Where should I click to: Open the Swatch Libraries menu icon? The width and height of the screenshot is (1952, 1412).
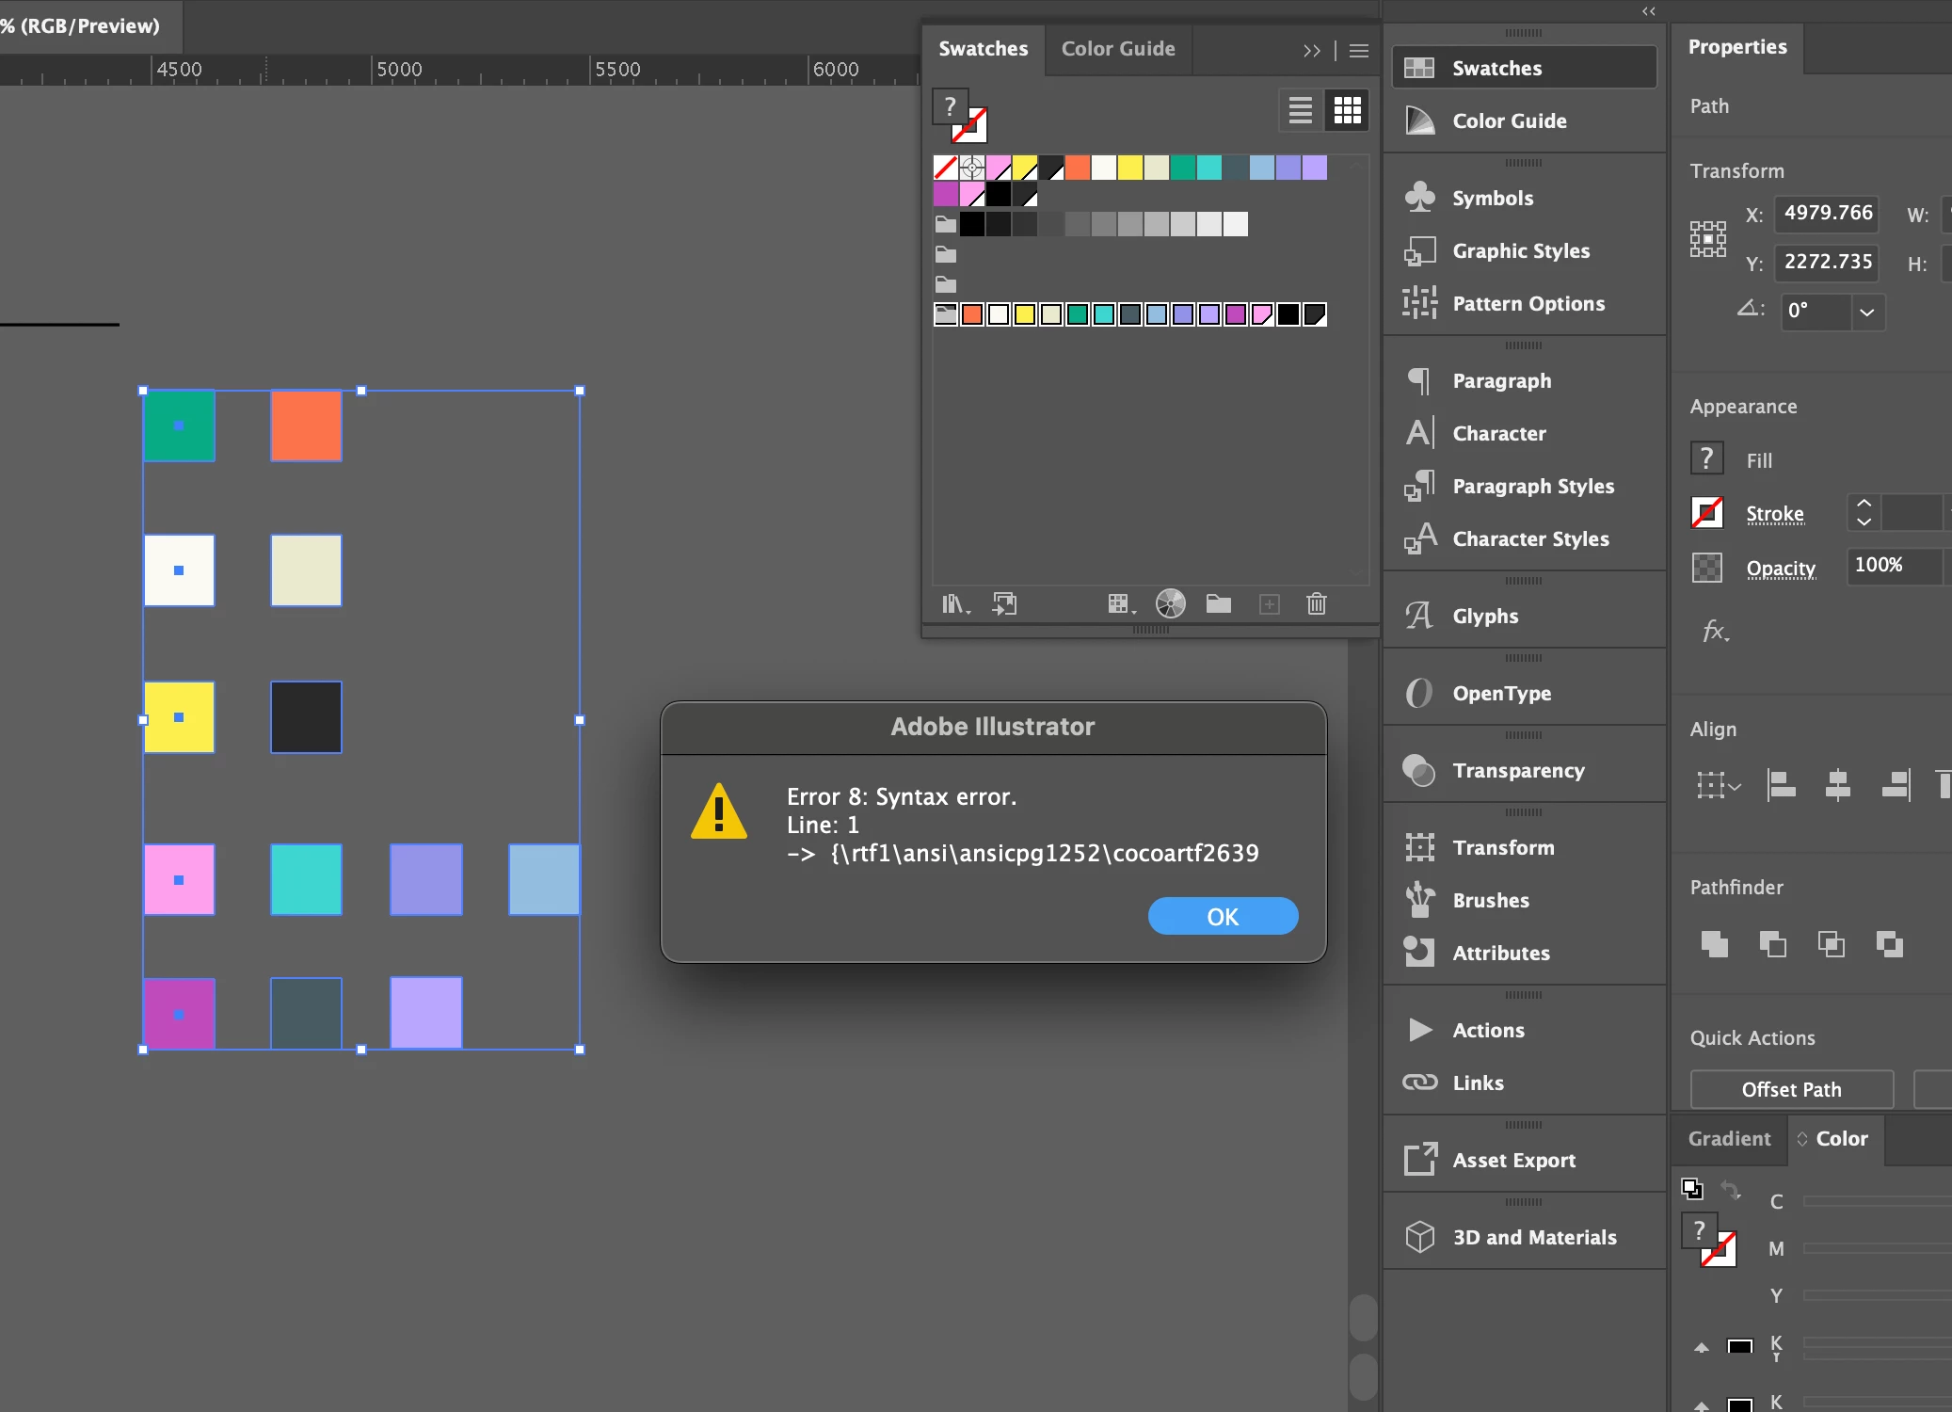pyautogui.click(x=954, y=604)
